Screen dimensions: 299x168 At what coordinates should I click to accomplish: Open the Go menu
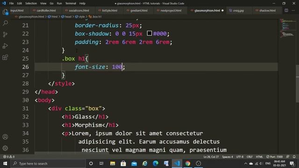coord(52,3)
